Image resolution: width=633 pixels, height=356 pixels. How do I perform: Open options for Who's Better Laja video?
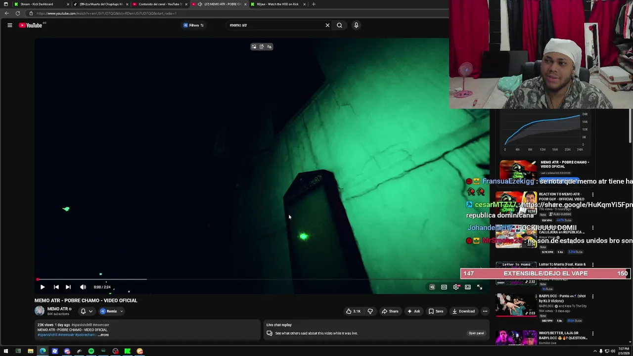pos(593,334)
